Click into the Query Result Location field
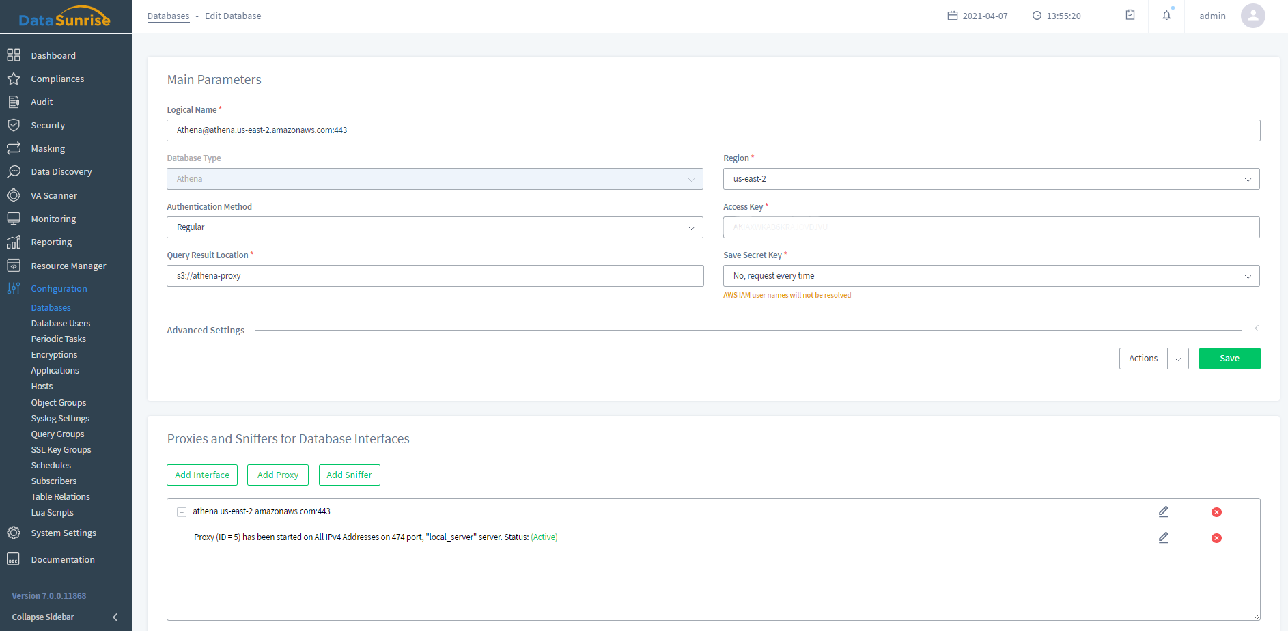This screenshot has height=631, width=1288. pos(434,276)
